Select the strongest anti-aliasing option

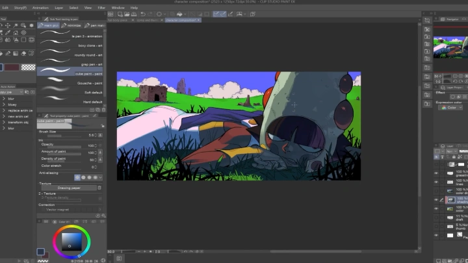[x=95, y=177]
